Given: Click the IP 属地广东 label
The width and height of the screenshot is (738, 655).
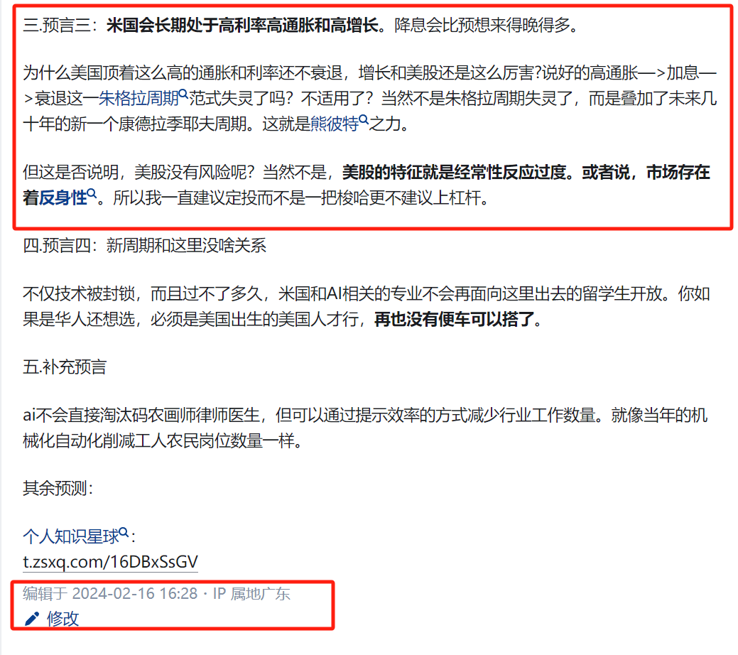Looking at the screenshot, I should pyautogui.click(x=252, y=593).
